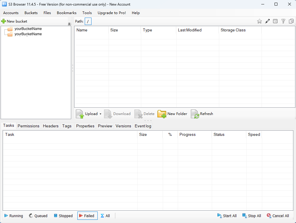Show All tasks with the sigma filter
Image resolution: width=296 pixels, height=223 pixels.
click(x=105, y=216)
